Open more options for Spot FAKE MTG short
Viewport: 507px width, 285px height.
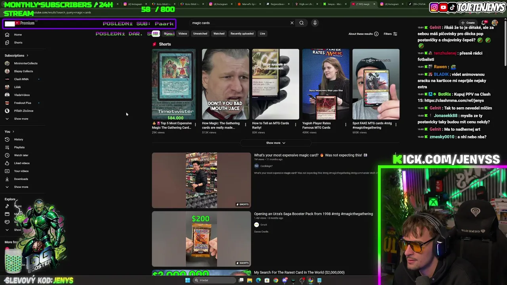tap(396, 125)
